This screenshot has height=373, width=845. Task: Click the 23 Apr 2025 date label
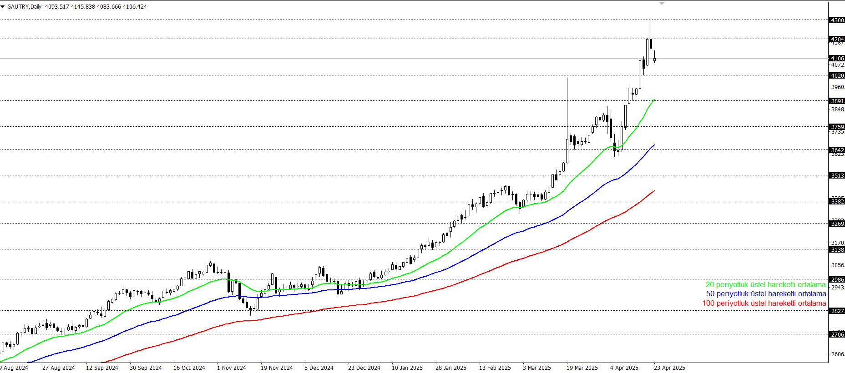669,368
